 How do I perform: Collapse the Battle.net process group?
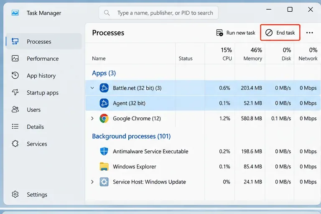coord(92,88)
